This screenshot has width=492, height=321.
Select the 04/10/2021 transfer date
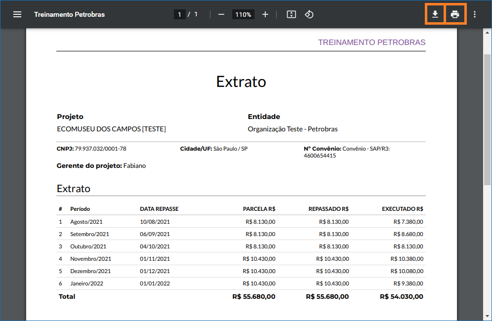pyautogui.click(x=155, y=246)
